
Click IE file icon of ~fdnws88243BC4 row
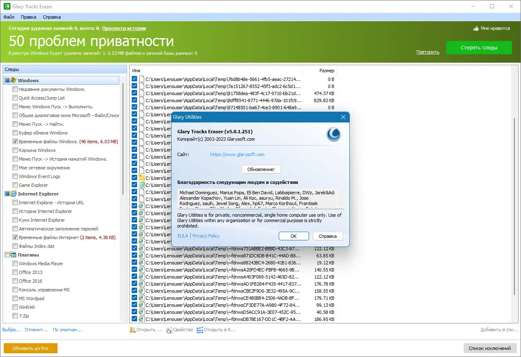pyautogui.click(x=141, y=262)
